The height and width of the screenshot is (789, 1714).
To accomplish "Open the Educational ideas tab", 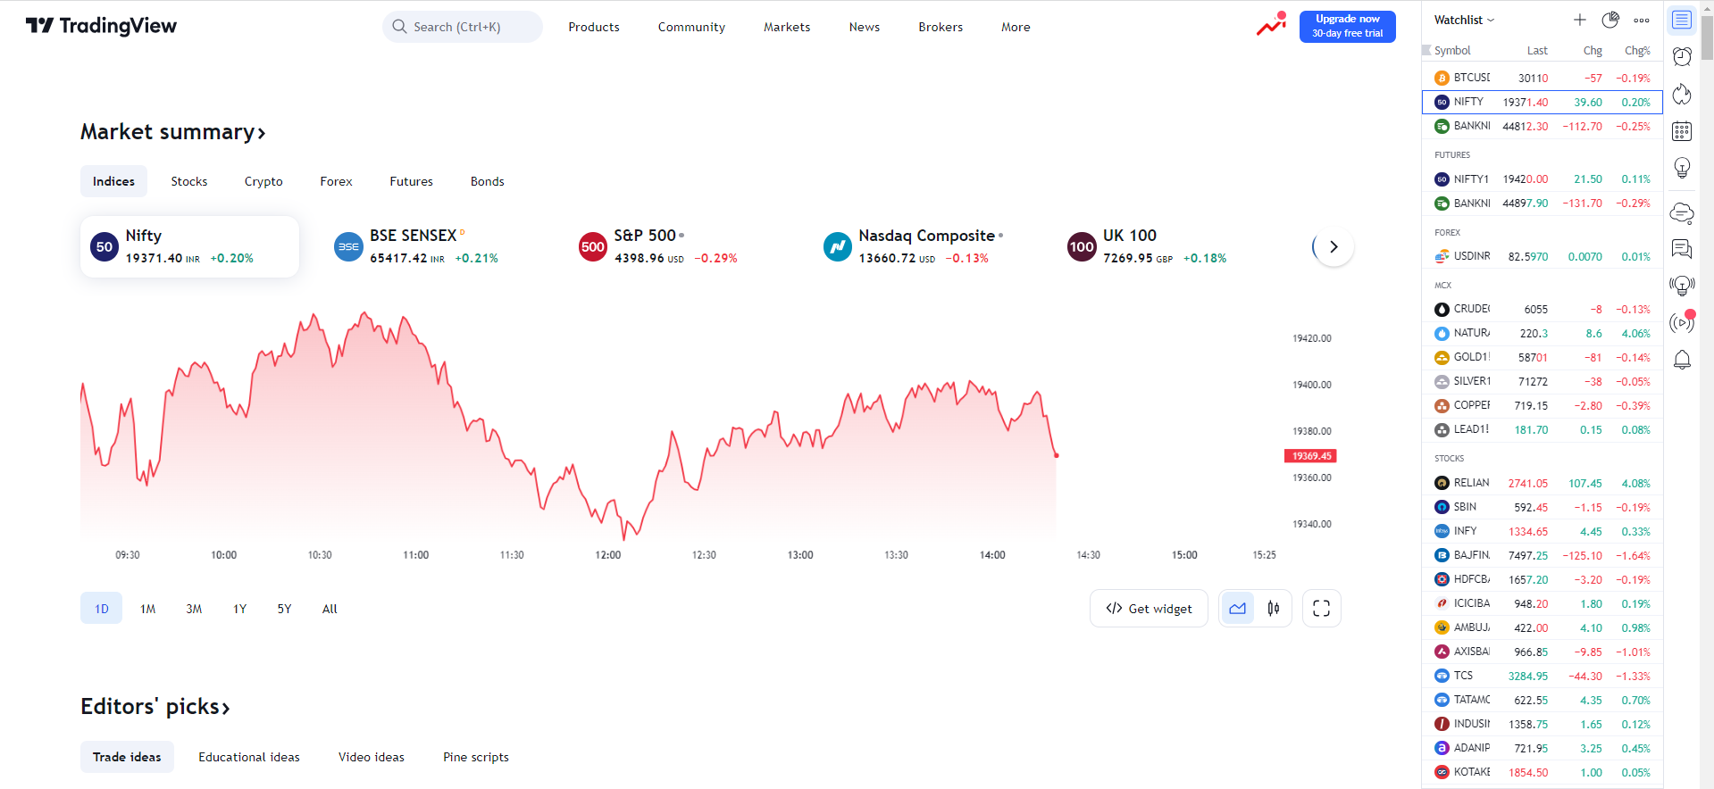I will coord(249,757).
